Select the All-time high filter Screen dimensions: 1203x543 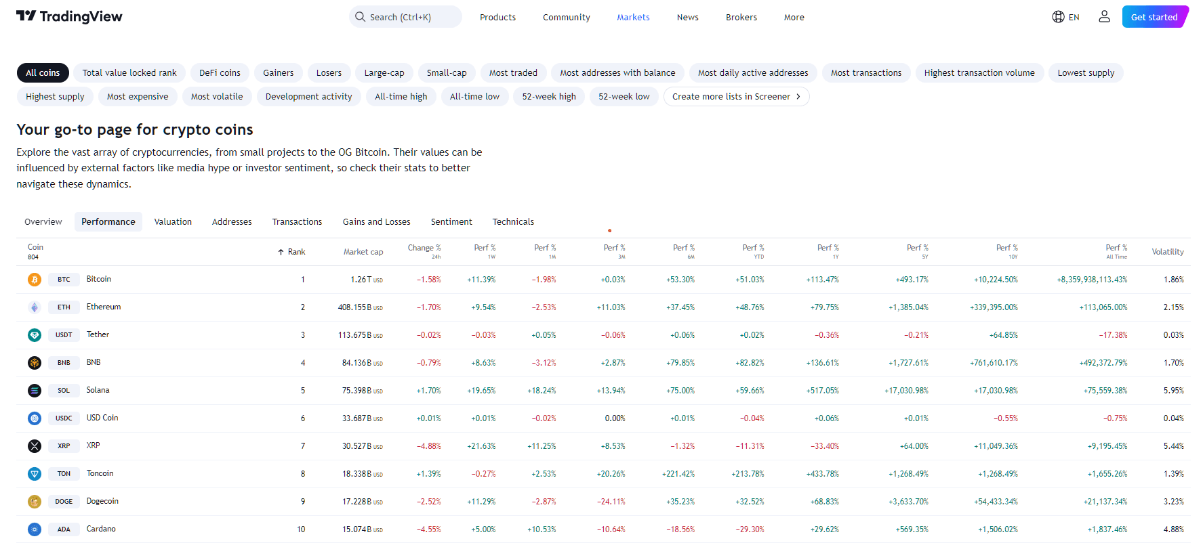coord(401,97)
